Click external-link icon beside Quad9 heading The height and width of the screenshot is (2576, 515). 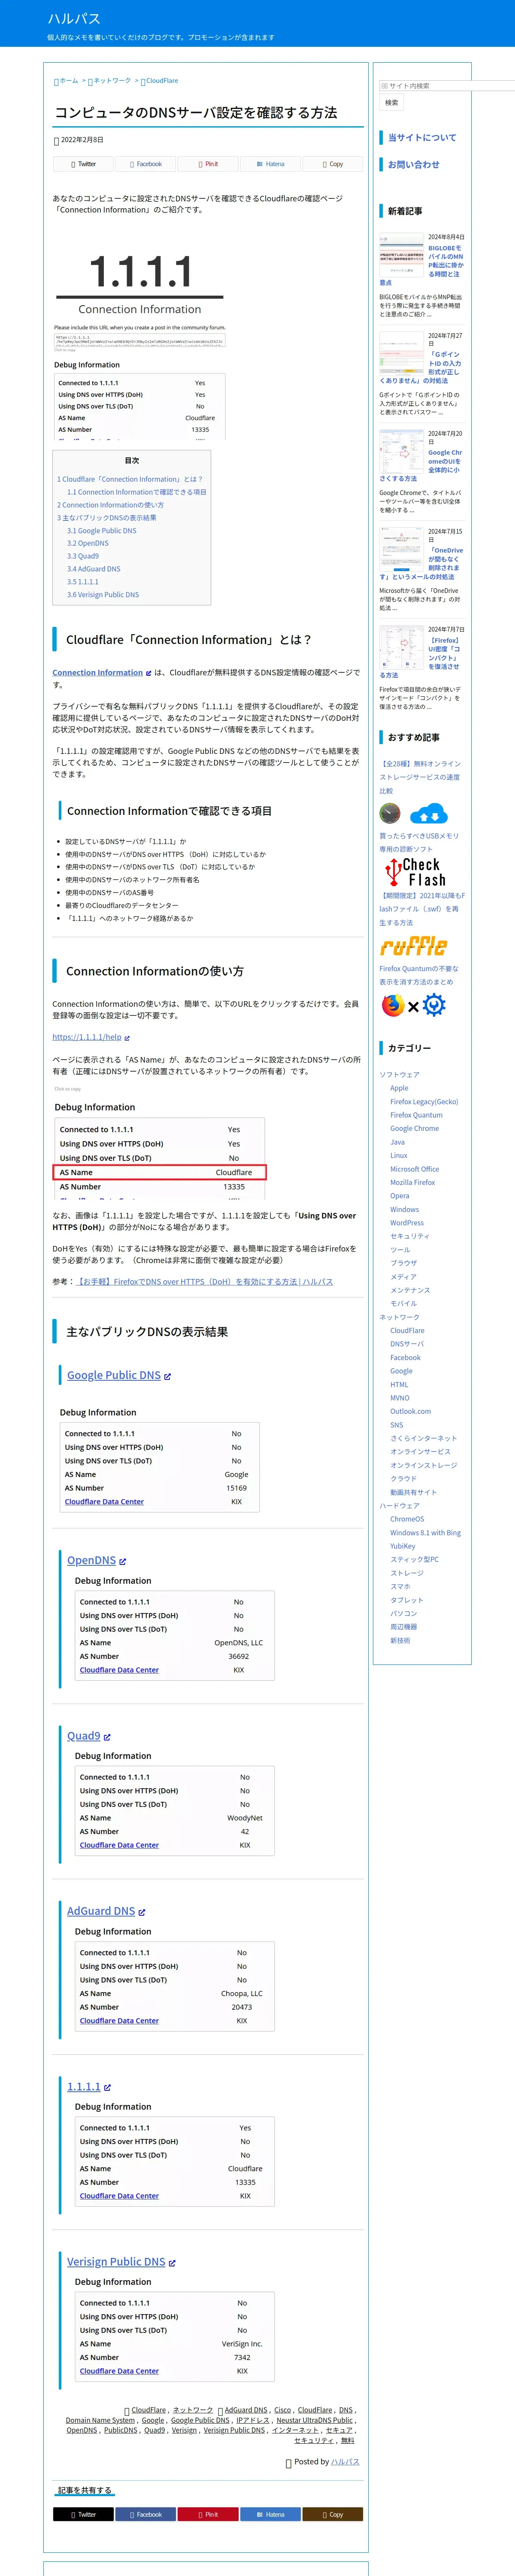(x=107, y=1737)
